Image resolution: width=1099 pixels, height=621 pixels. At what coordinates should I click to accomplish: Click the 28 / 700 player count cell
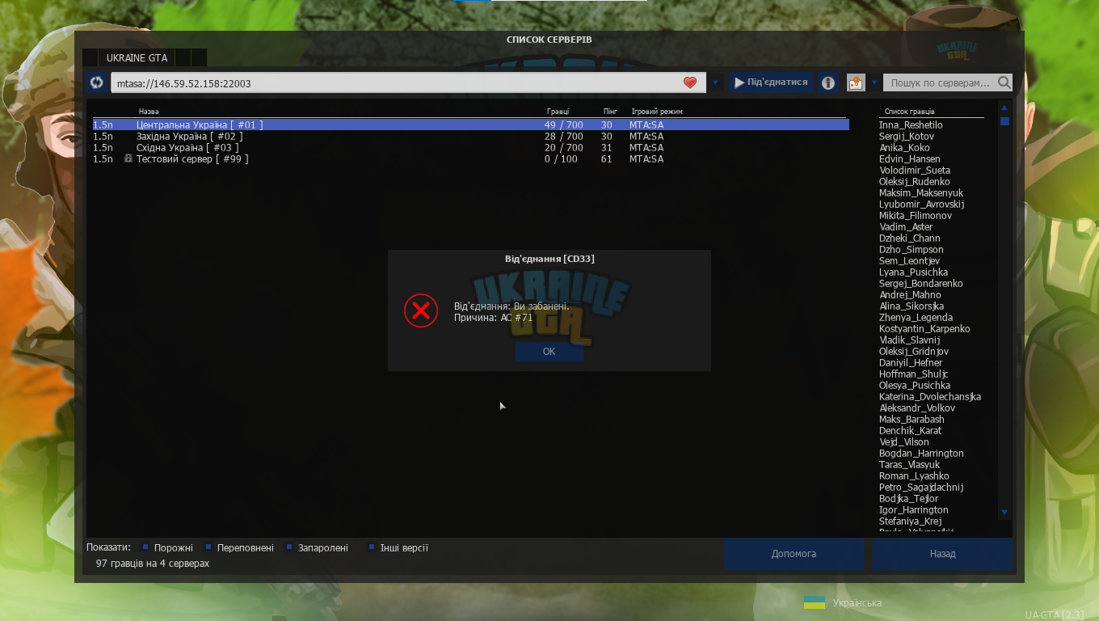(563, 137)
